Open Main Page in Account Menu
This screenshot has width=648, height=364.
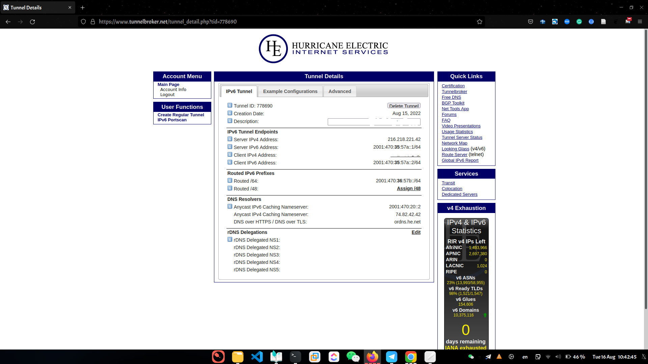click(168, 84)
